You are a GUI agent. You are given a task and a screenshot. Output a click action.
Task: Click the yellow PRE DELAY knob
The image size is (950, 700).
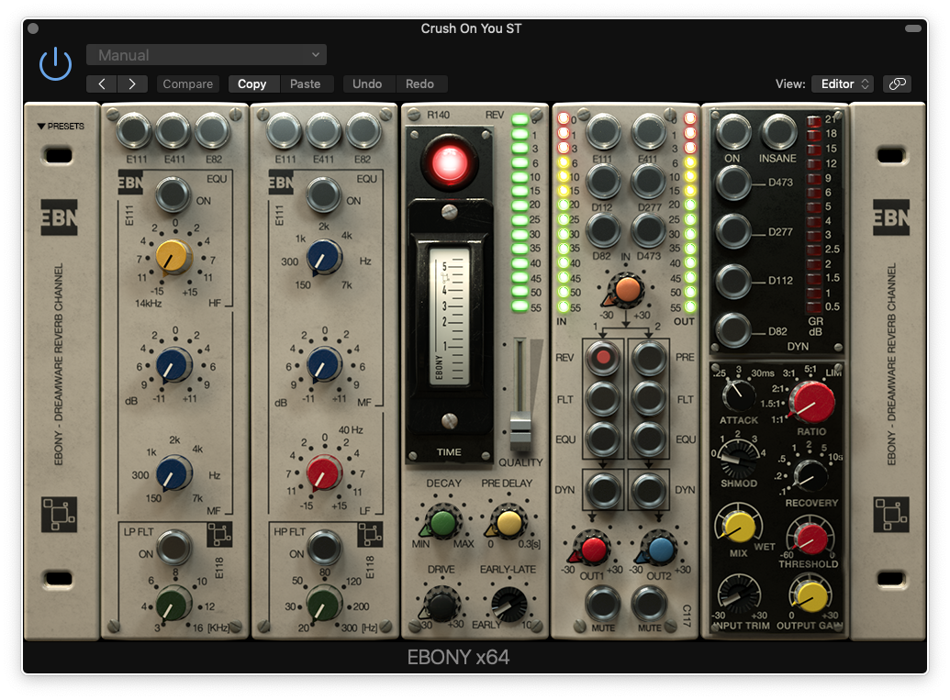[509, 523]
